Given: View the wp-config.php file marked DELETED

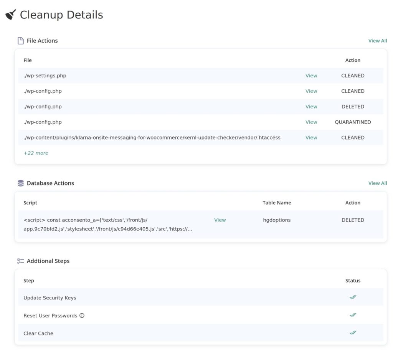Looking at the screenshot, I should point(311,107).
